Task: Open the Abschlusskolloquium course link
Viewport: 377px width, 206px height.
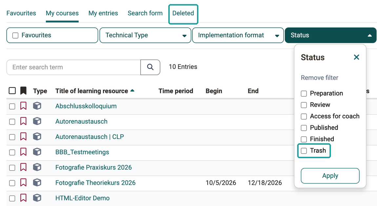Action: [86, 106]
